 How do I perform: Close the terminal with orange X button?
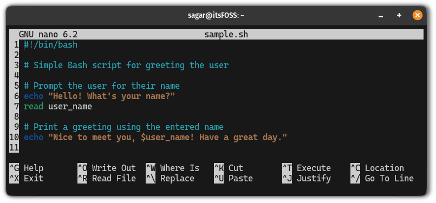click(418, 15)
